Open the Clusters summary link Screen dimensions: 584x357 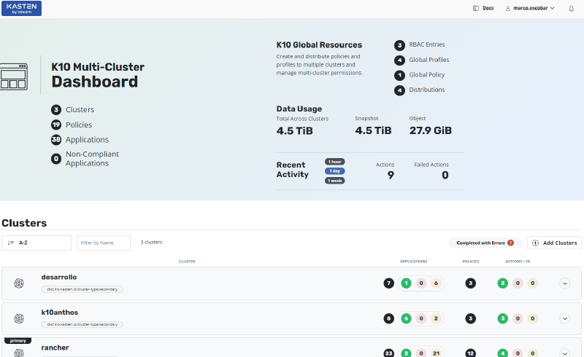(80, 110)
